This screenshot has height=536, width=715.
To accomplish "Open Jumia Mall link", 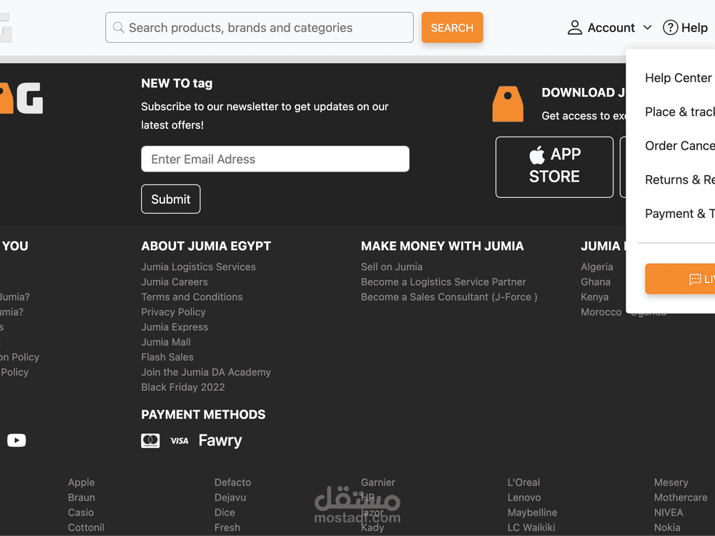I will click(166, 342).
